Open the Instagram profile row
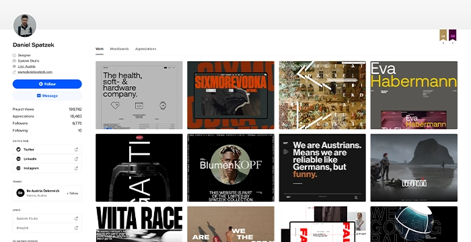 47,168
